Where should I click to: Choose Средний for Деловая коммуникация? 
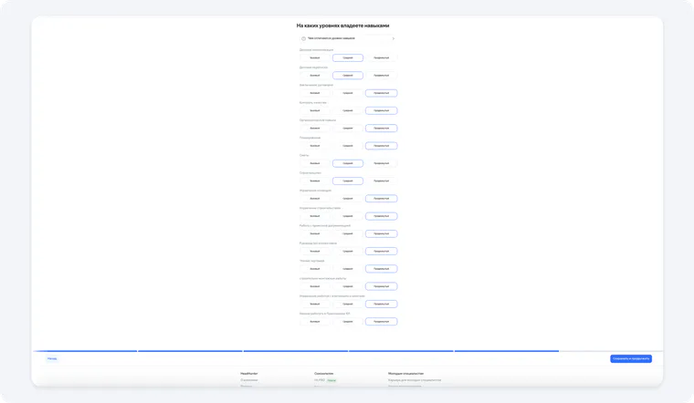coord(348,57)
